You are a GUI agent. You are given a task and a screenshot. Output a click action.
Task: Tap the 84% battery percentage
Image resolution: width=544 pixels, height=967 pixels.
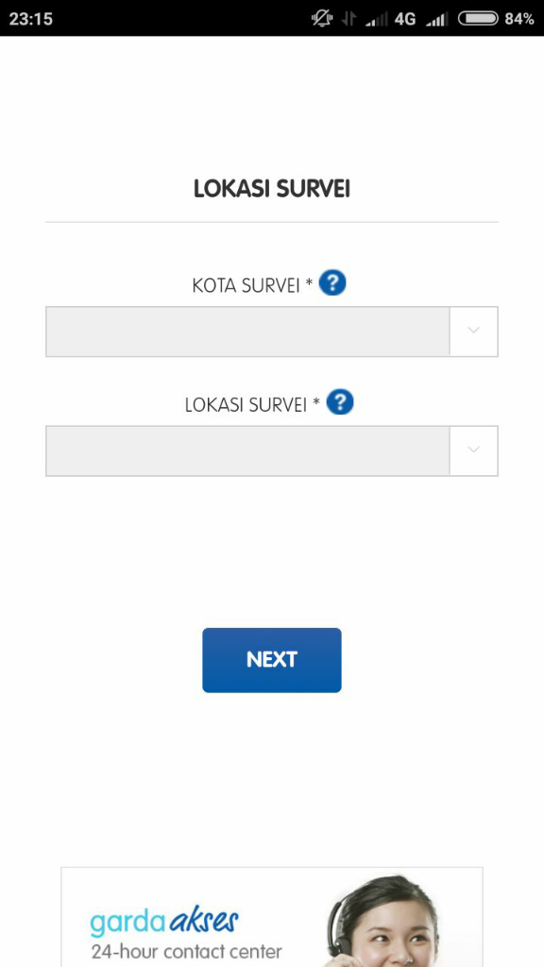(519, 19)
